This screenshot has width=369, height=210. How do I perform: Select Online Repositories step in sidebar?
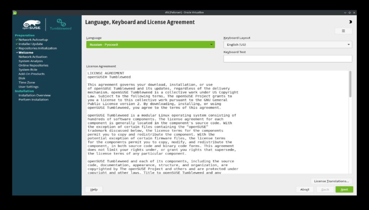34,65
